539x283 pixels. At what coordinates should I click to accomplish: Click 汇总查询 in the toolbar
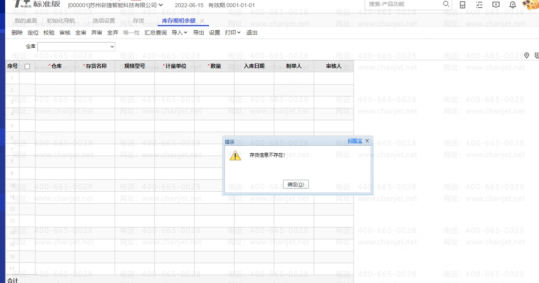pyautogui.click(x=155, y=33)
